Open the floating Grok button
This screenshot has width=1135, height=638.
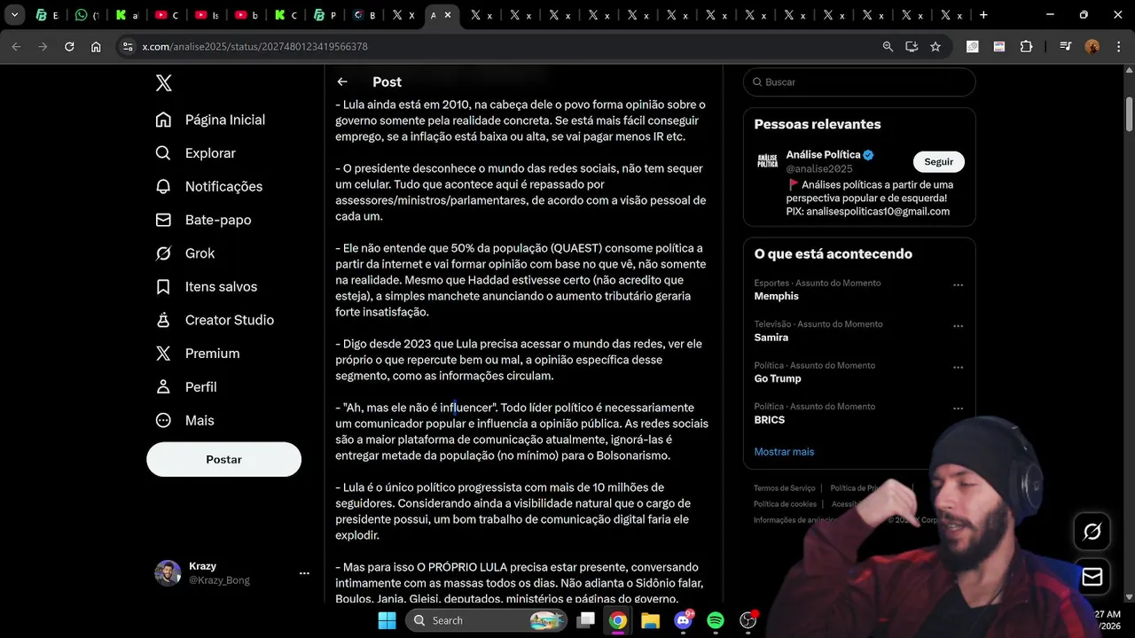(1092, 532)
